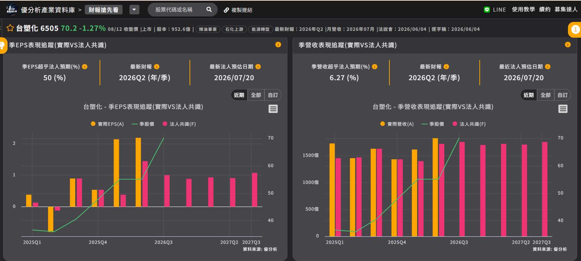Image resolution: width=581 pixels, height=261 pixels.
Task: Click the info icon on the revenue panel header
Action: [568, 45]
